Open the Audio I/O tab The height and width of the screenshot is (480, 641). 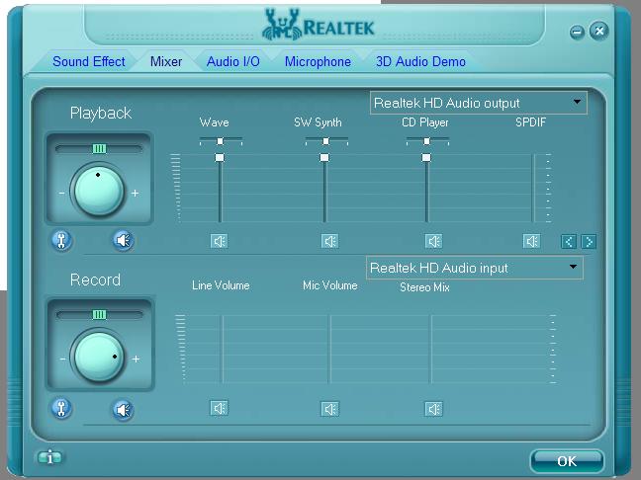[x=233, y=61]
